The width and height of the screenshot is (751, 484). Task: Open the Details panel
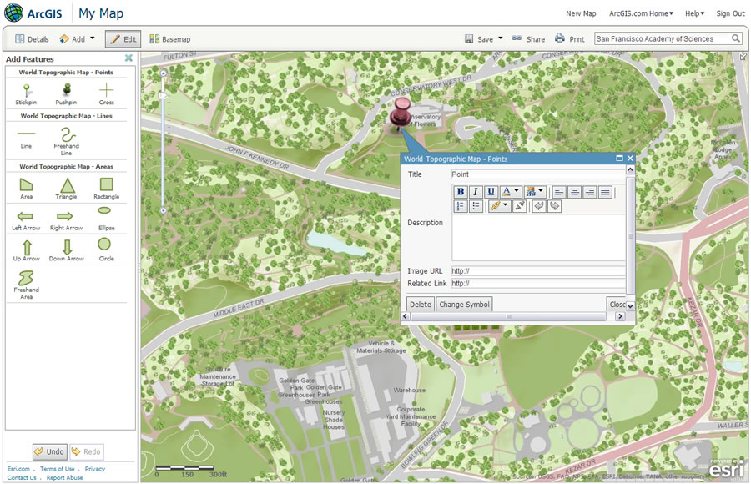click(32, 39)
